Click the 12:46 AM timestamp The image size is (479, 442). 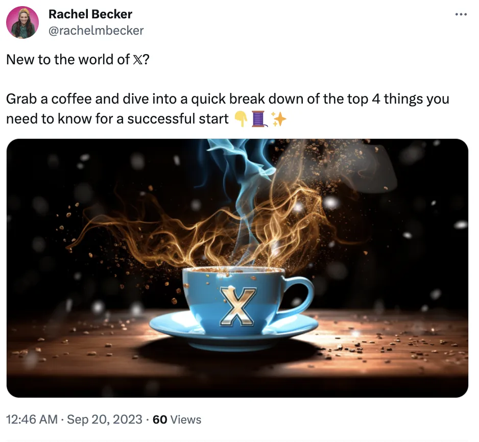(x=32, y=420)
